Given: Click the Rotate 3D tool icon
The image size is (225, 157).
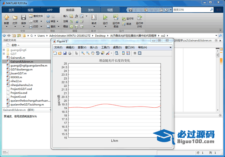Looking at the screenshot, I should point(98,53).
